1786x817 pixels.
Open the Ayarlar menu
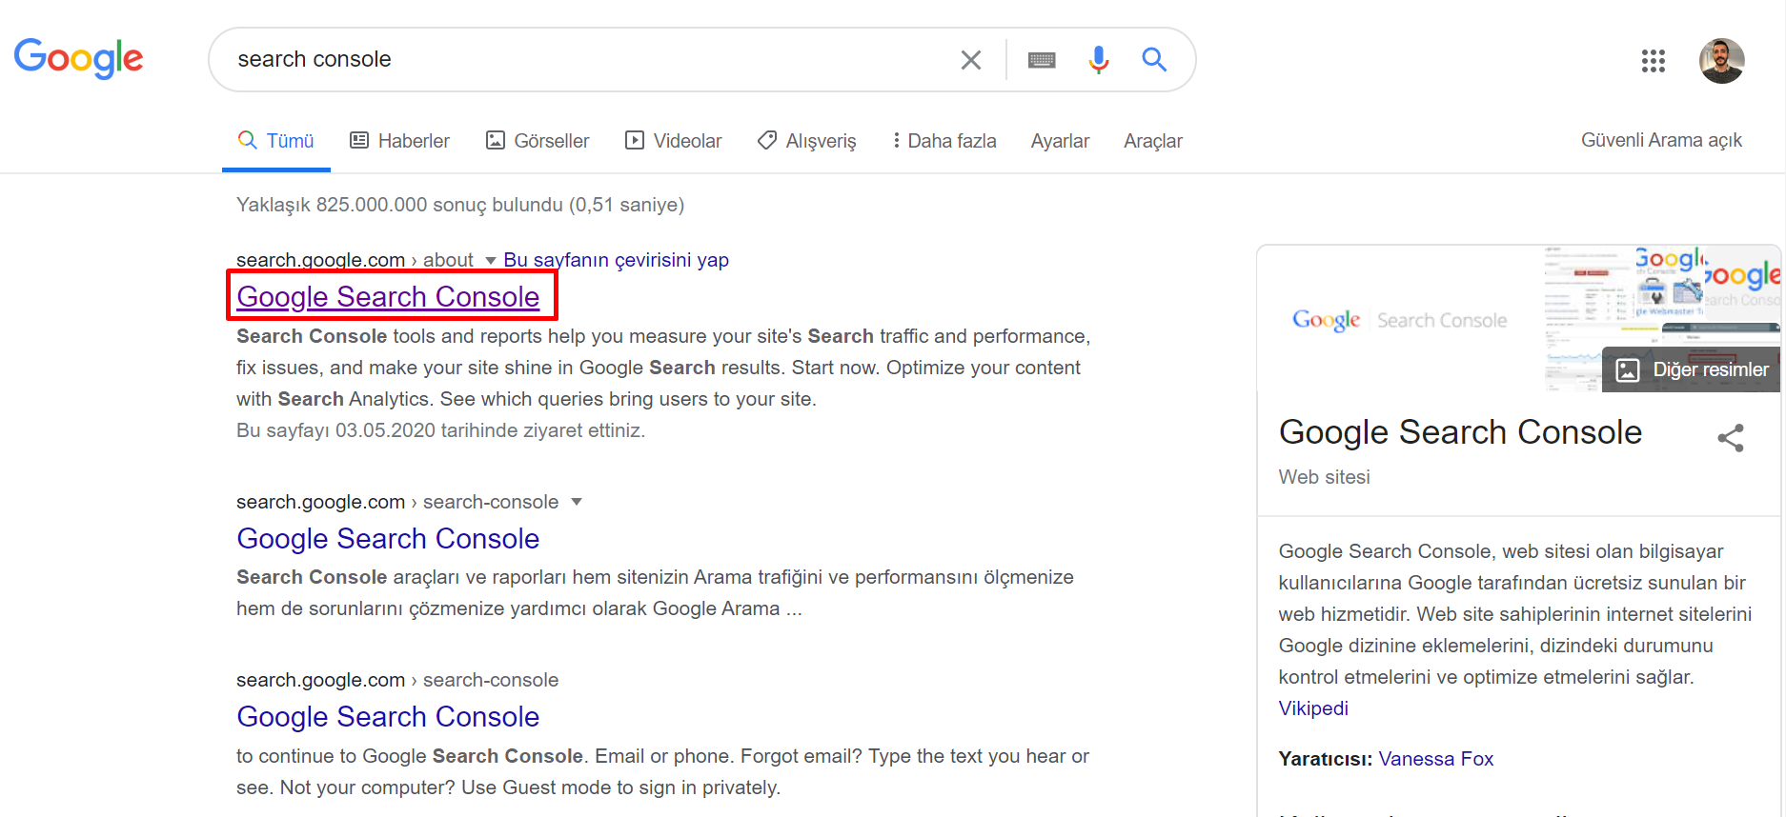(x=1060, y=141)
